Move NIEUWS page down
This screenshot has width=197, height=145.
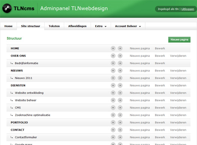point(113,70)
